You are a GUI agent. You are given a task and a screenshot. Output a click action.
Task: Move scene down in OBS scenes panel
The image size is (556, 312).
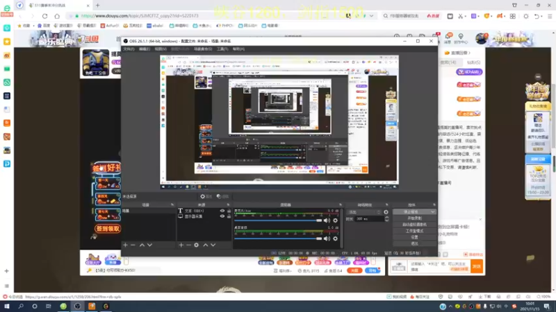pos(149,245)
